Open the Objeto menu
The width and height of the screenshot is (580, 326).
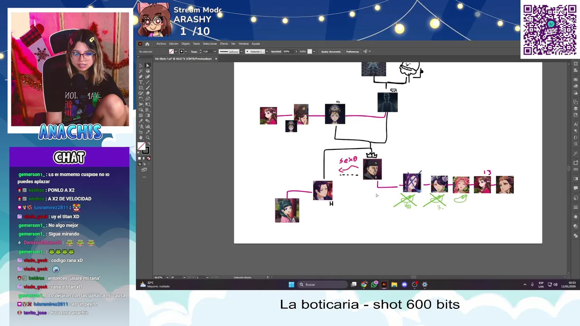tap(185, 44)
